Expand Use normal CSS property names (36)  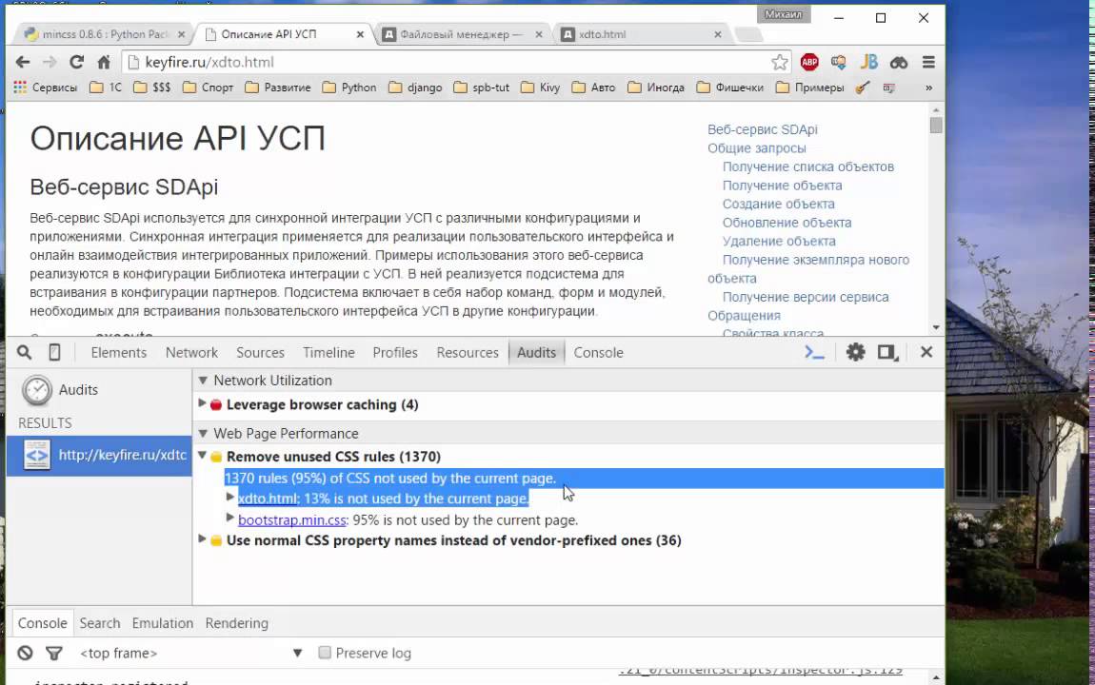click(x=202, y=539)
